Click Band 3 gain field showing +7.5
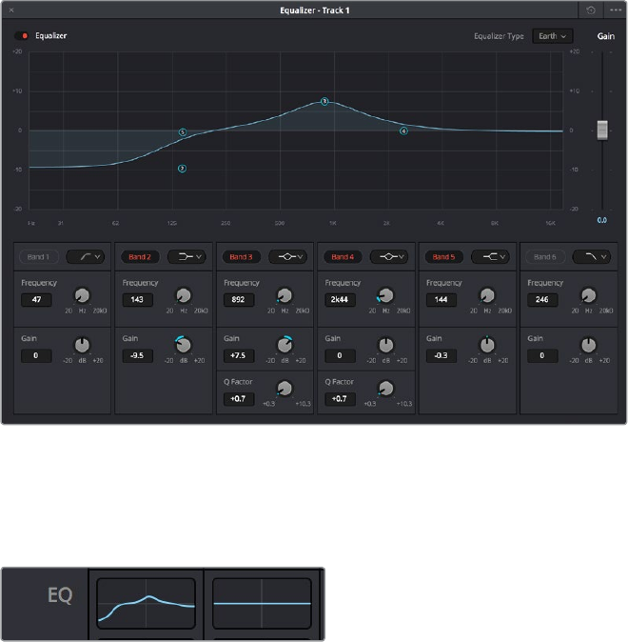This screenshot has height=642, width=628. (239, 355)
